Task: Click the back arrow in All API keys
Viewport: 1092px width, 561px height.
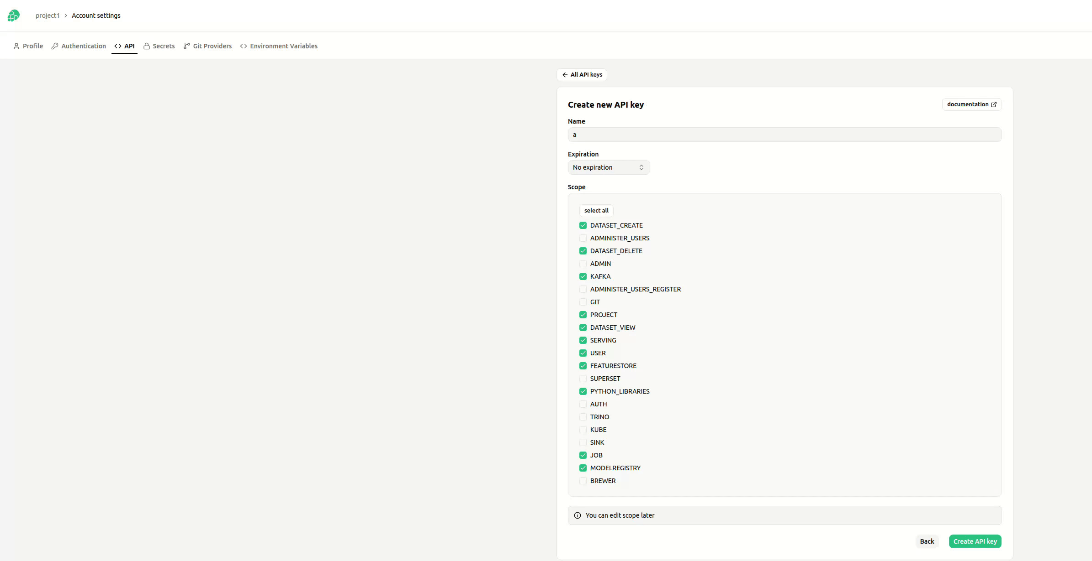Action: [565, 75]
